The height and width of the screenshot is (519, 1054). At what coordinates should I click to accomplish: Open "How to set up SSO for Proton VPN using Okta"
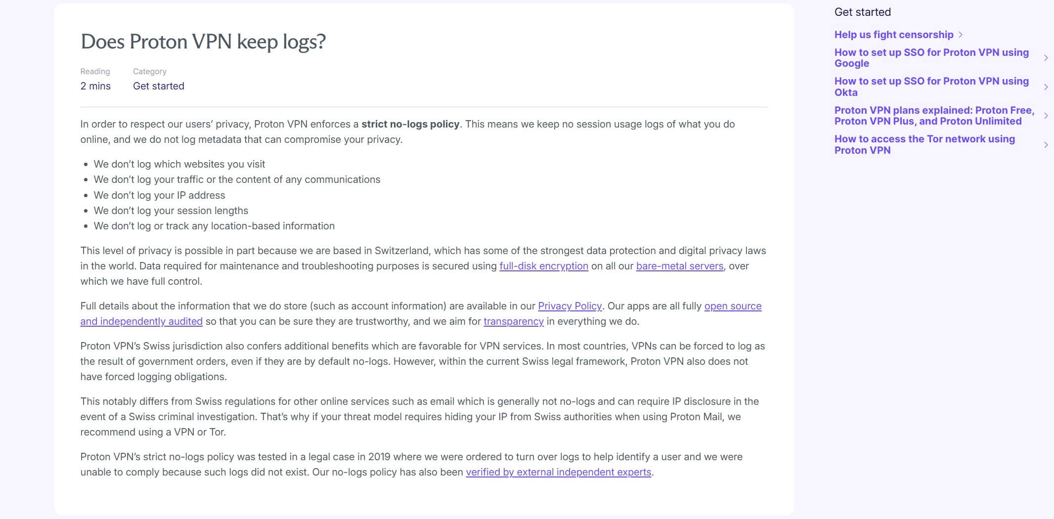tap(931, 86)
